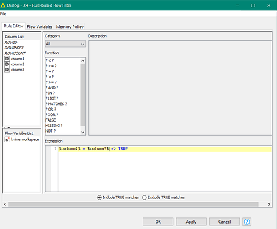Select the '? < ?' function
Image resolution: width=277 pixels, height=229 pixels.
[49, 60]
